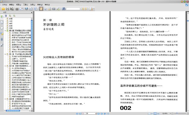Open the zoom percentage dropdown arrow

(x=170, y=113)
